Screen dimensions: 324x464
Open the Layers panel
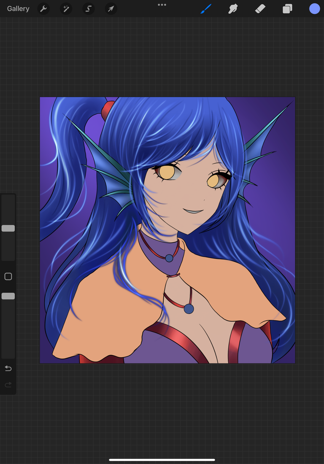[x=287, y=8]
